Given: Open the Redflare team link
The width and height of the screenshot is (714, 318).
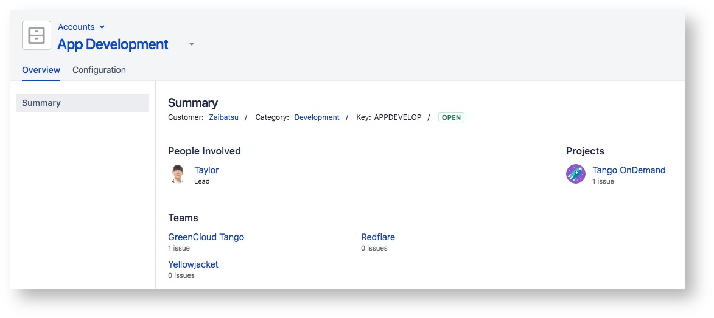Looking at the screenshot, I should click(378, 237).
